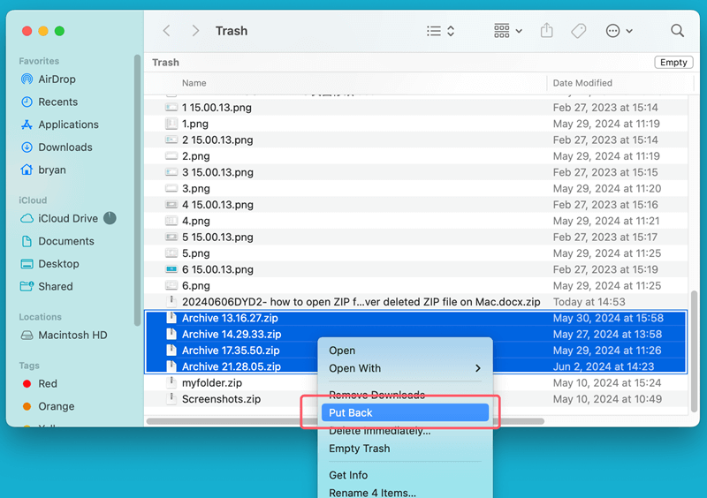Sort by the Name column header
707x498 pixels.
tap(194, 83)
